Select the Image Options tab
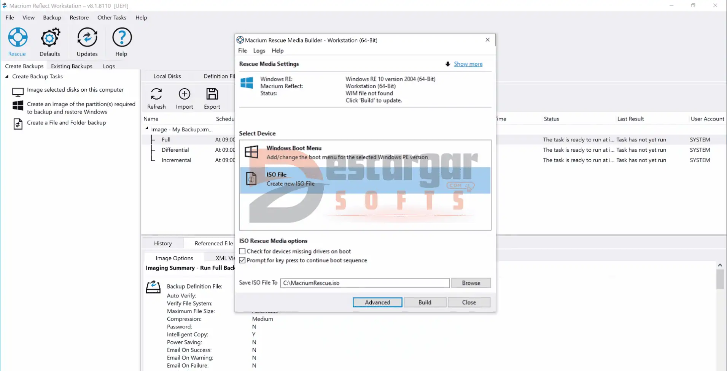Viewport: 727px width, 371px height. [x=174, y=258]
